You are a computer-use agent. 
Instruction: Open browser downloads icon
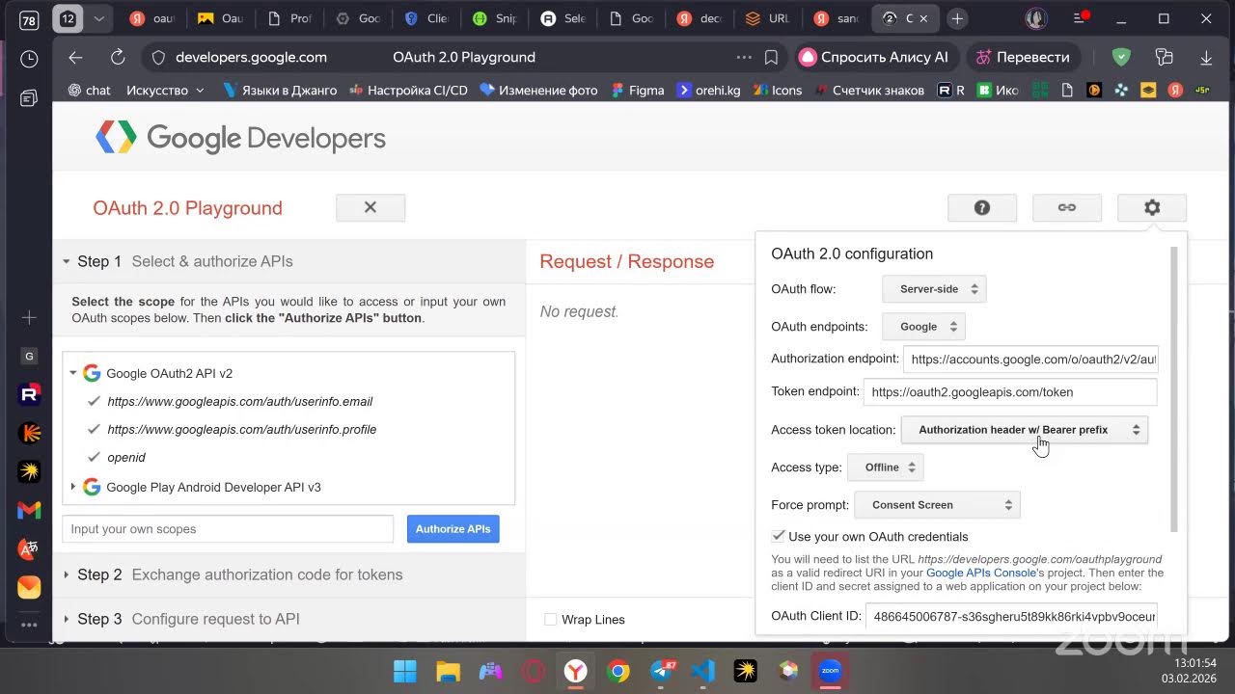tap(1206, 57)
